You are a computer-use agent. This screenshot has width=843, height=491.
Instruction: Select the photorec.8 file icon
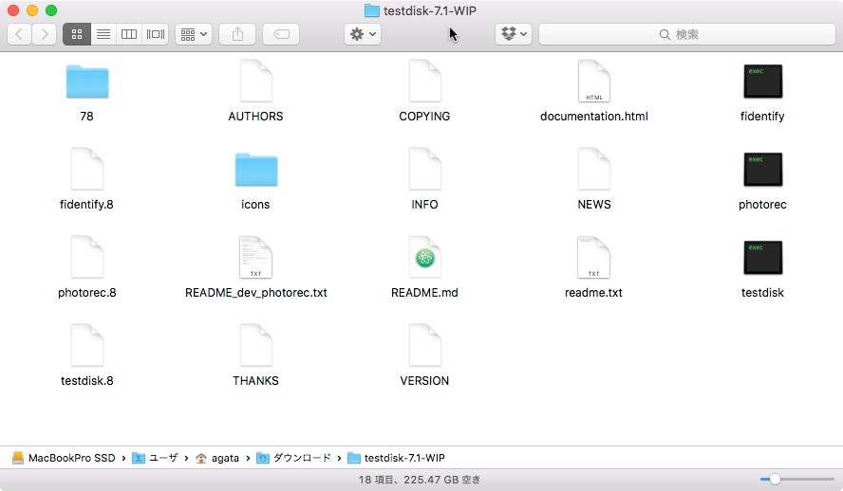click(x=87, y=257)
